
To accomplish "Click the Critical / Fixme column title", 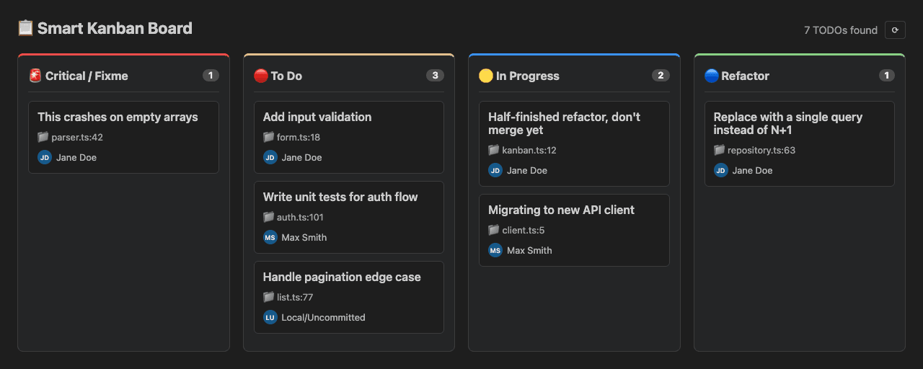I will (x=87, y=76).
